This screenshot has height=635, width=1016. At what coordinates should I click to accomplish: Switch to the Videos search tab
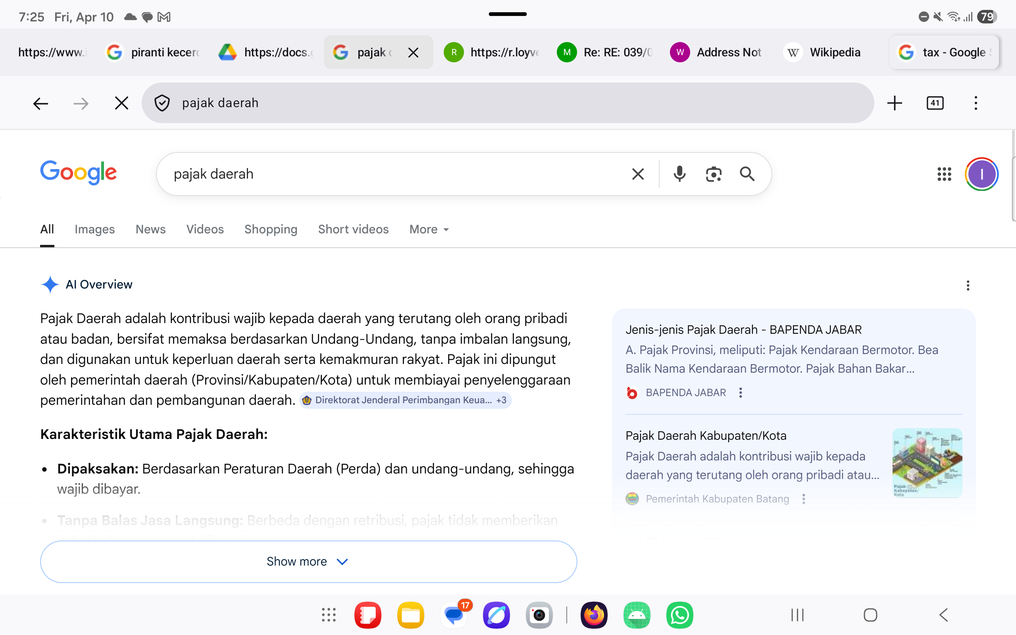tap(205, 229)
